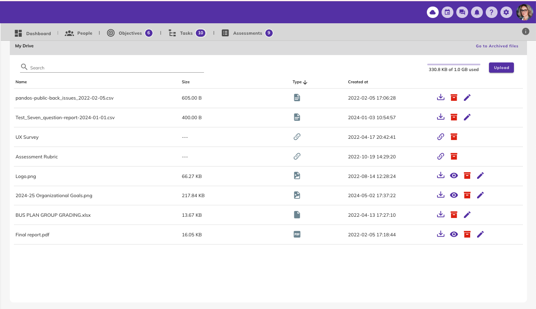Edit 2024-25 Organizational Goals.png with pencil
Screen dimensions: 536x309
tap(480, 195)
